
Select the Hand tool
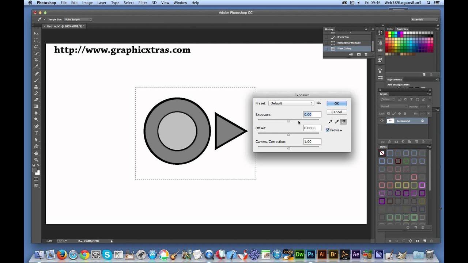[36, 153]
